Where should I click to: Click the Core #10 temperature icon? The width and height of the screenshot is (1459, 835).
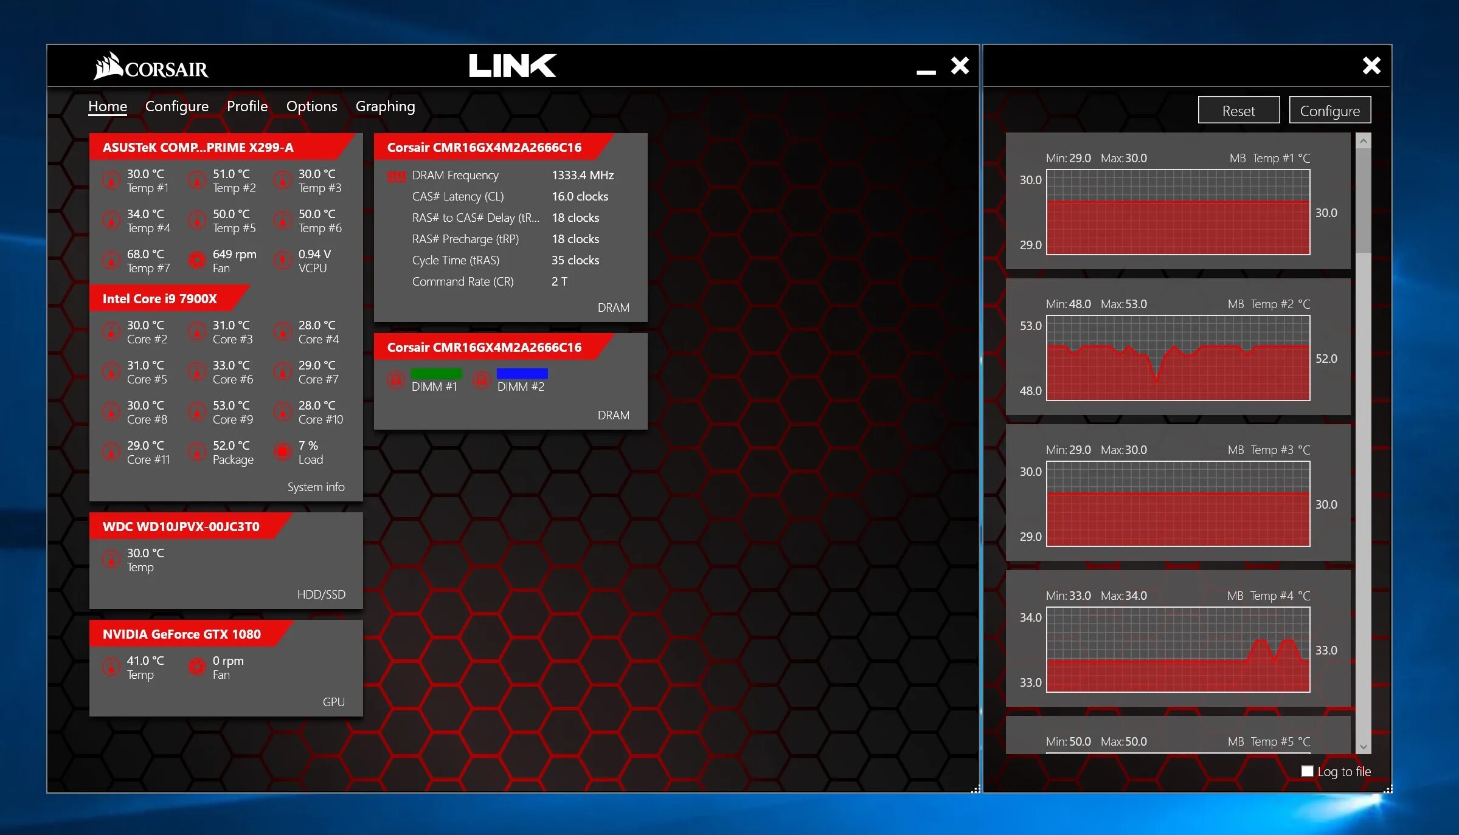282,412
